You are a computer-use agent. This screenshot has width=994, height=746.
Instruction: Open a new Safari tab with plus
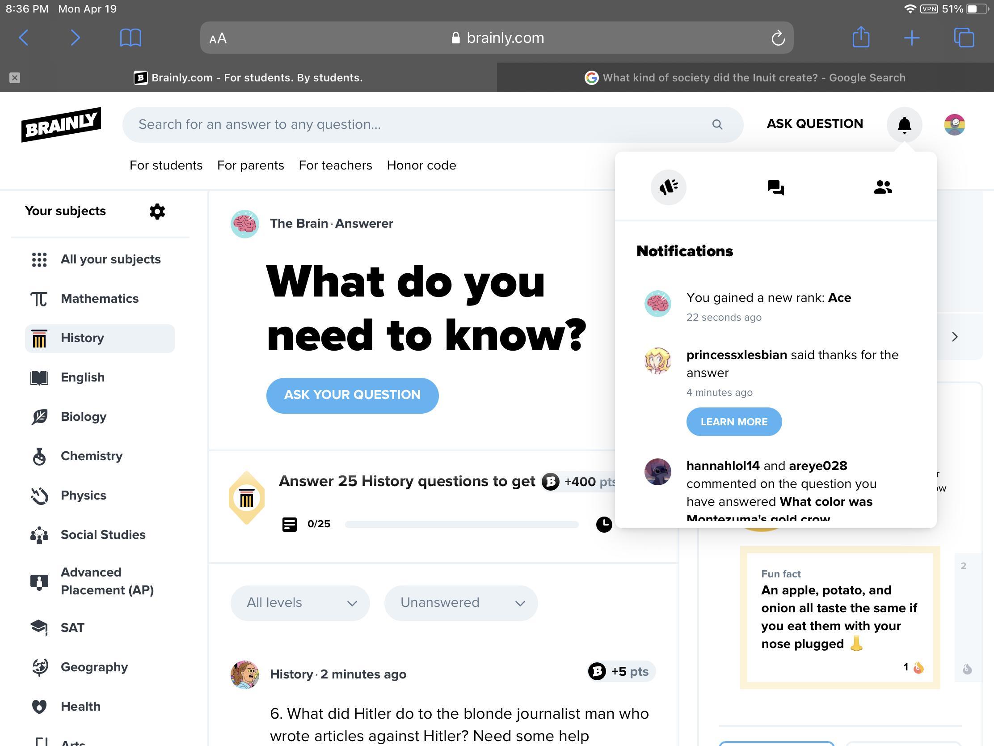911,37
